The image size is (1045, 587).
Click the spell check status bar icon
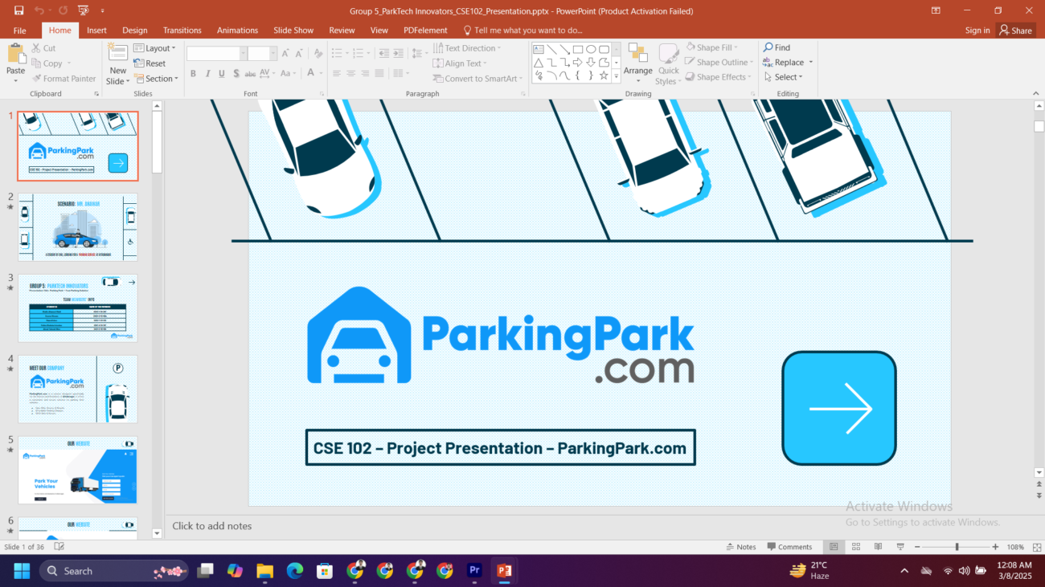coord(59,547)
